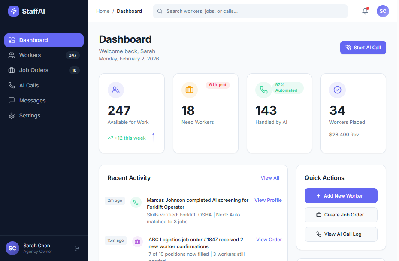The height and width of the screenshot is (261, 399).
Task: Navigate to Home via the breadcrumb
Action: (x=103, y=11)
